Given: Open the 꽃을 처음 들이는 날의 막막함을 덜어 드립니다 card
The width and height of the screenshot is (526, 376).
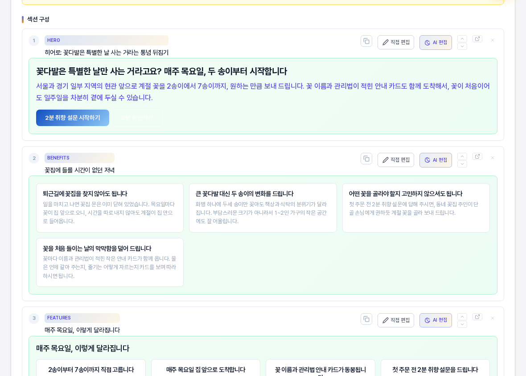Looking at the screenshot, I should tap(110, 262).
